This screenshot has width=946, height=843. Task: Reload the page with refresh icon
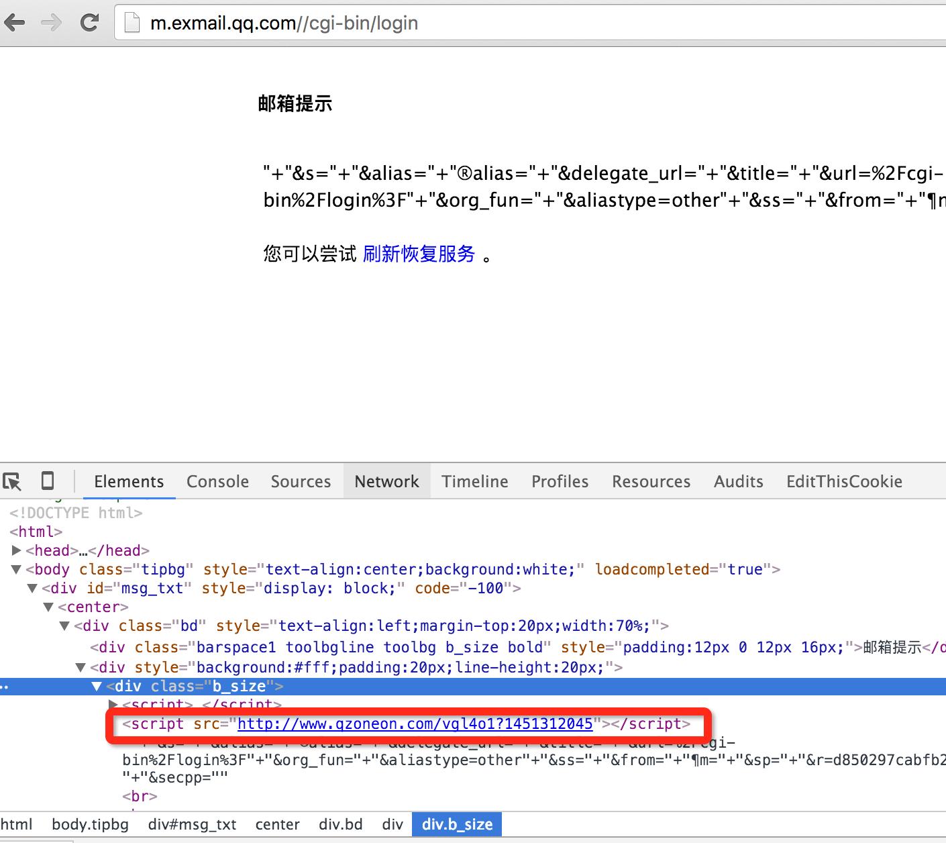(x=89, y=23)
